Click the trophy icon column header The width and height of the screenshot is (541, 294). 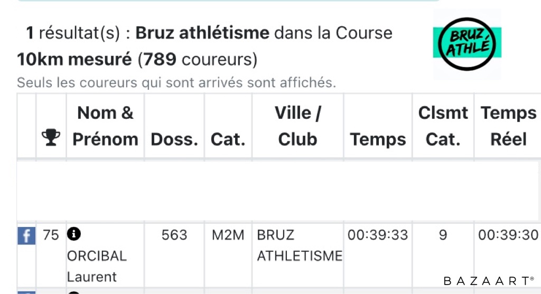click(51, 137)
